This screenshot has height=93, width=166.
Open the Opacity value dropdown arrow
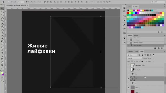153,58
